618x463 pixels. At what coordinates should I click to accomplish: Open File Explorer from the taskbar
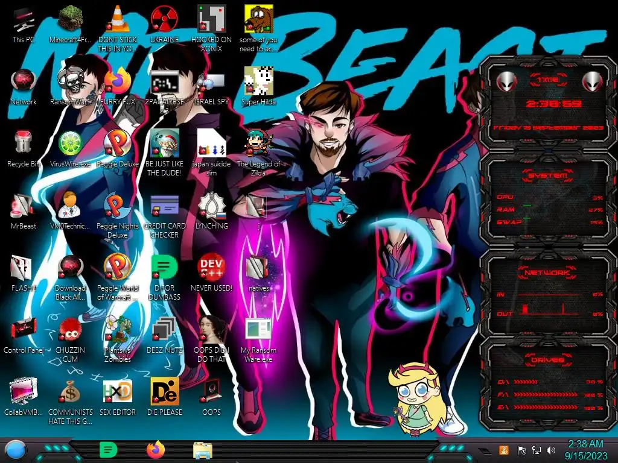[x=203, y=450]
